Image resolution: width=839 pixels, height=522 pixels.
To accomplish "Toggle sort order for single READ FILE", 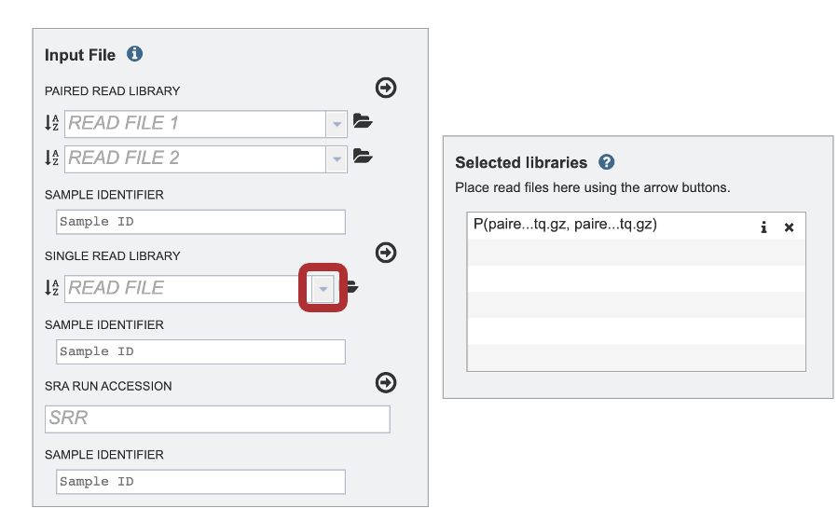I will coord(51,288).
